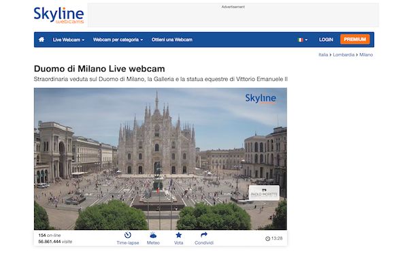Expand the Webcam per categoria menu
The width and height of the screenshot is (415, 256).
coord(118,39)
